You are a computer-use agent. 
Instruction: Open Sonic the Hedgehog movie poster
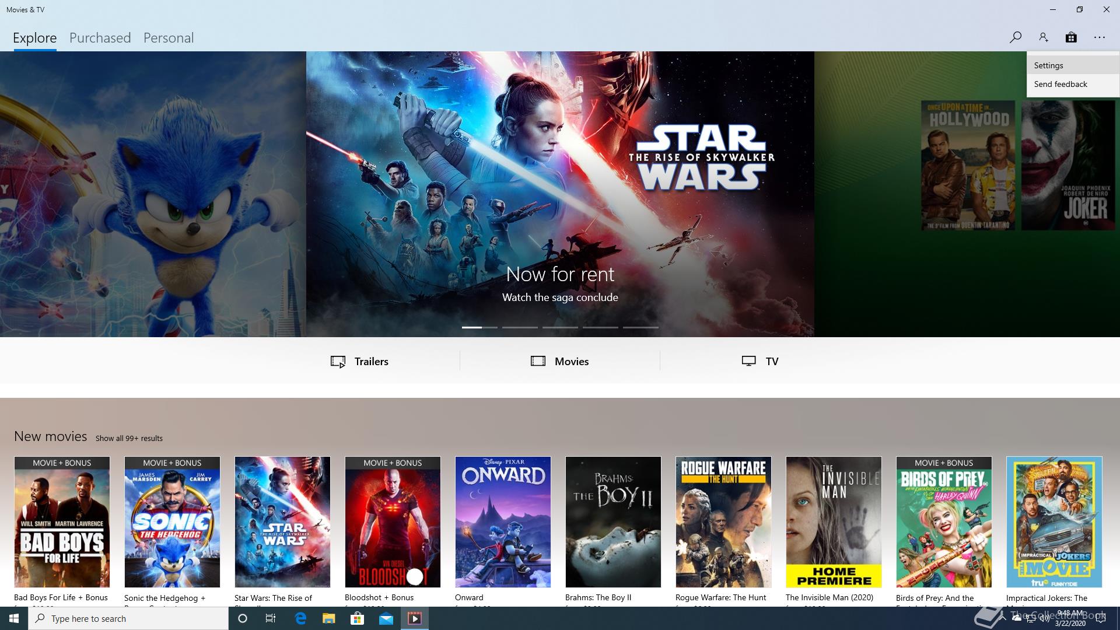172,522
